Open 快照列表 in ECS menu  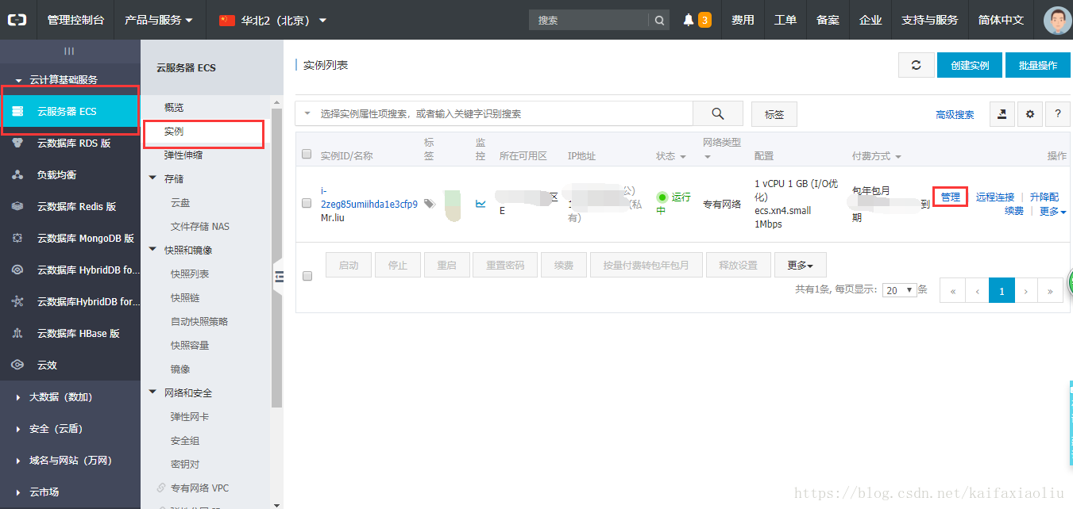190,274
